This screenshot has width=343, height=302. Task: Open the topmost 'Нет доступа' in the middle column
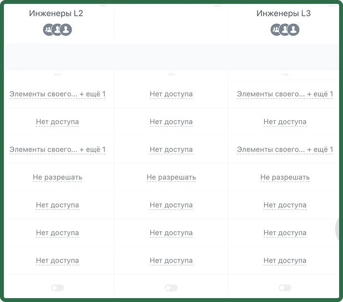pyautogui.click(x=171, y=94)
